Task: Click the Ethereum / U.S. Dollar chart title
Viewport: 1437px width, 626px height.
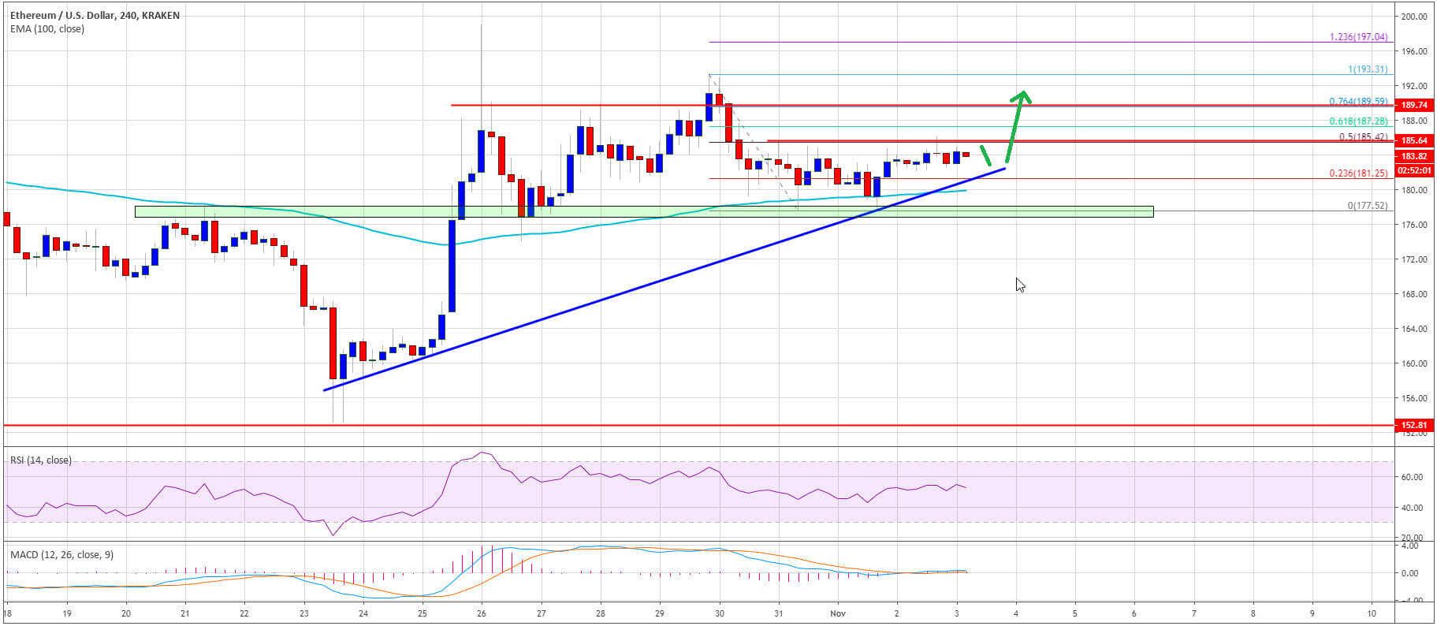Action: pyautogui.click(x=95, y=15)
